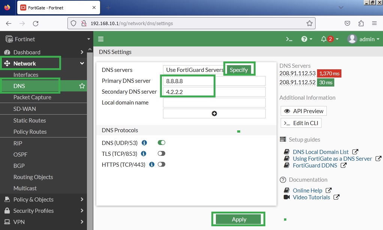This screenshot has height=230, width=383.
Task: Expand the Dashboard menu chevron
Action: 82,52
